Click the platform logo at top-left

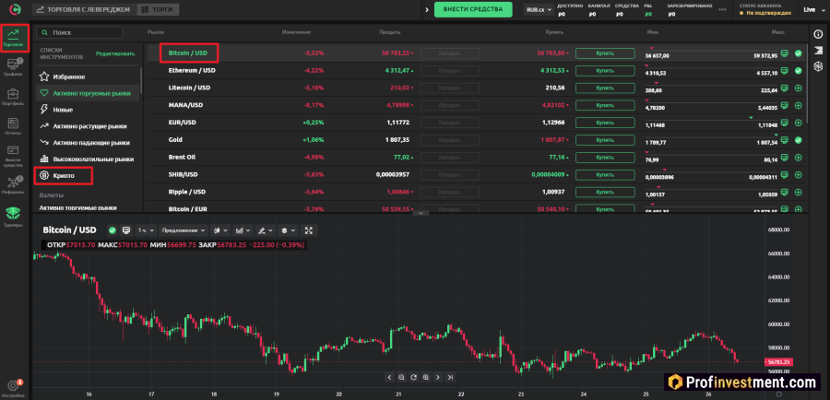[x=17, y=9]
